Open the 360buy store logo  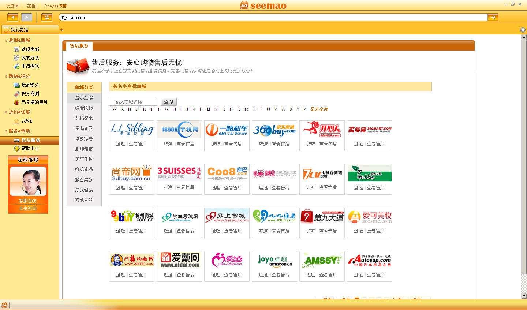coord(274,130)
